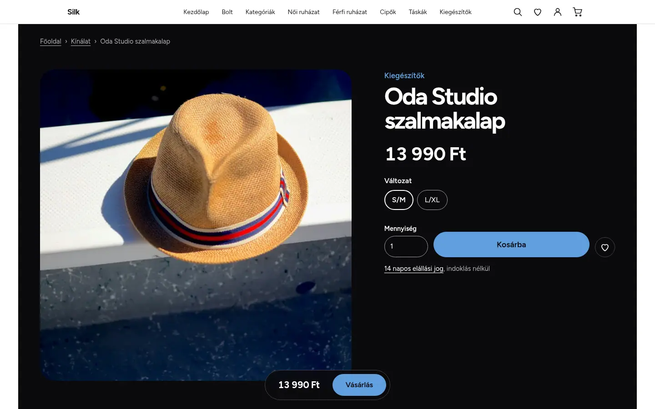Click the Oda Studio szalmakalap product title
Screen dimensions: 655x409
pyautogui.click(x=445, y=109)
